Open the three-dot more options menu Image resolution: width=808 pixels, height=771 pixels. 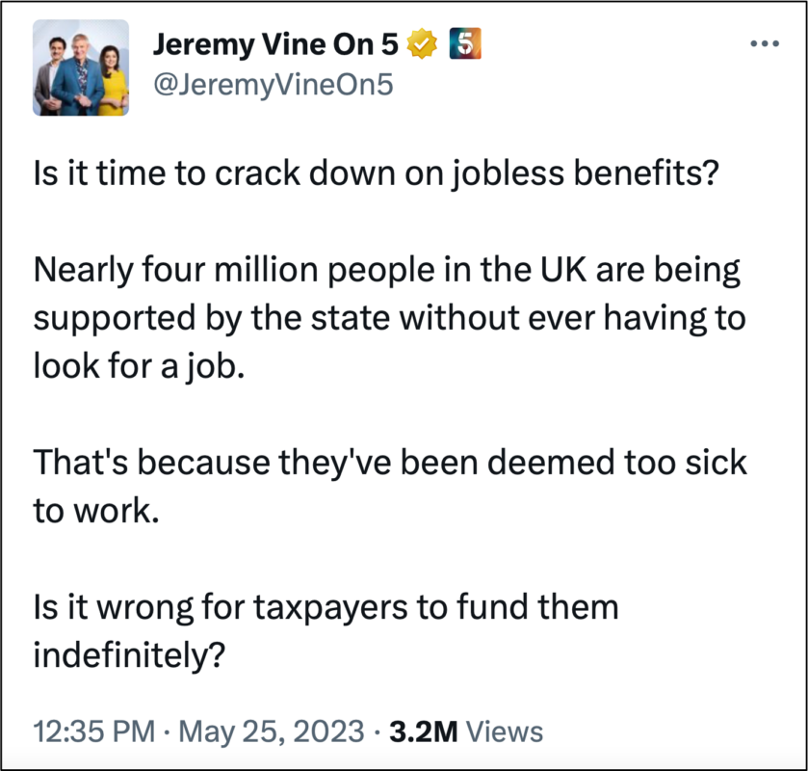coord(764,45)
